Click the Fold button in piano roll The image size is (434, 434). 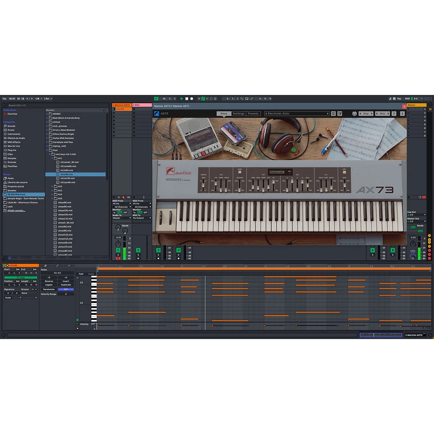point(81,274)
